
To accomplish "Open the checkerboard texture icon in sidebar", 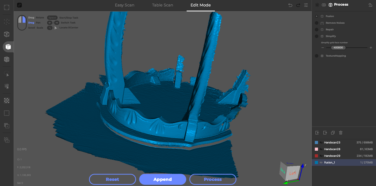I will pyautogui.click(x=6, y=100).
